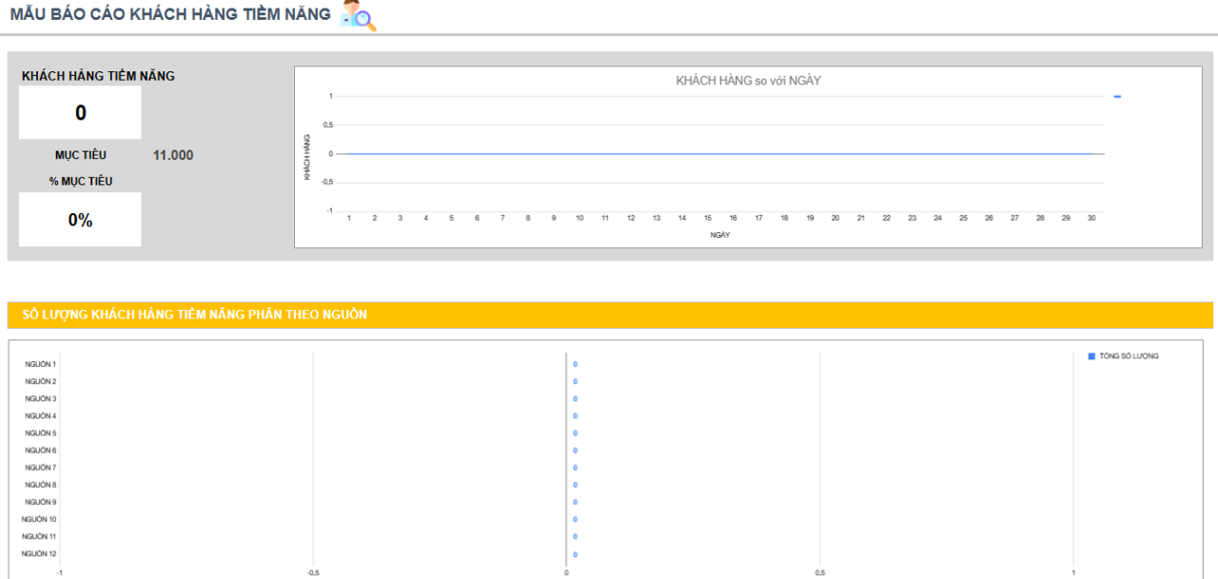Screen dimensions: 1218x579
Task: Click the NGUỒN 12 category label
Action: click(x=39, y=553)
